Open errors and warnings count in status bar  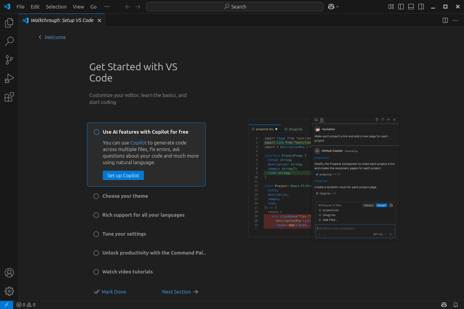[x=26, y=305]
